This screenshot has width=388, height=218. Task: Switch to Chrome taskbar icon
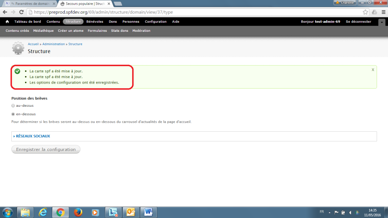click(x=60, y=212)
